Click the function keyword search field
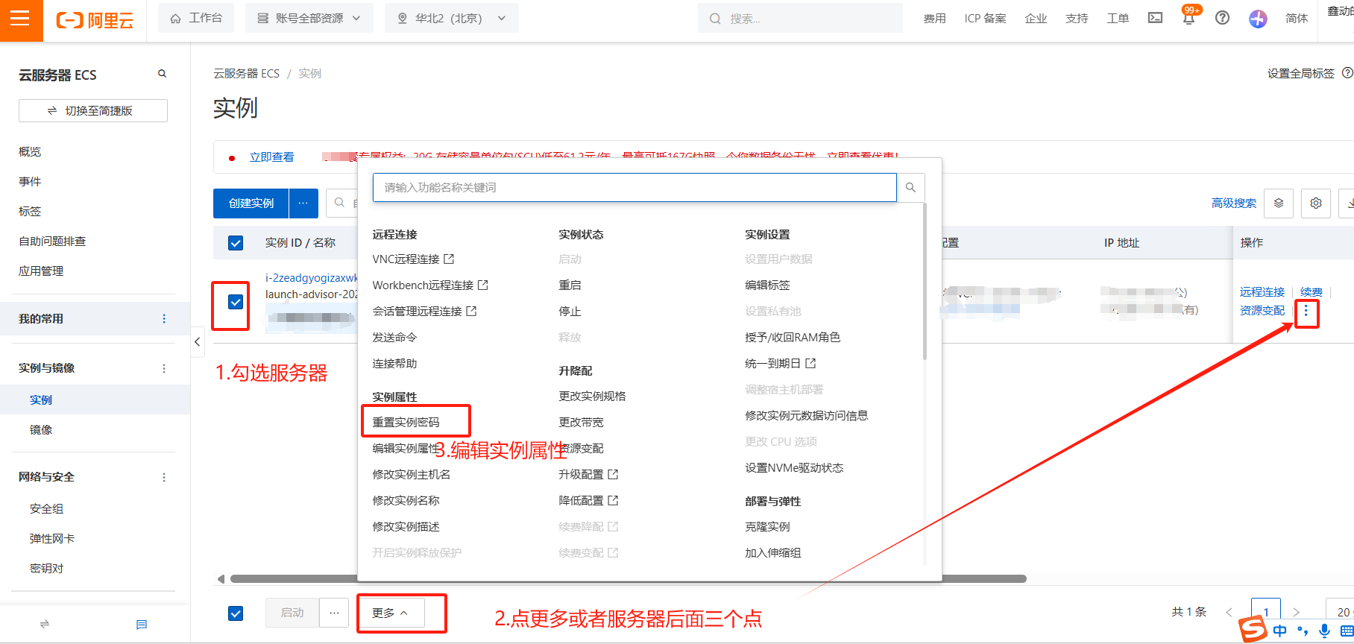The width and height of the screenshot is (1354, 644). (x=634, y=188)
